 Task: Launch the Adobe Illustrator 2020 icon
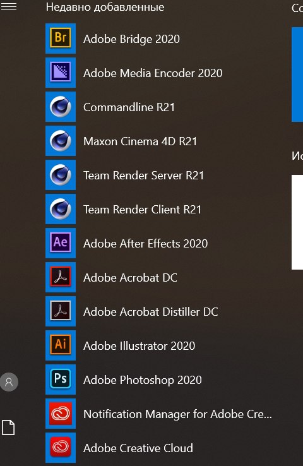(x=61, y=345)
